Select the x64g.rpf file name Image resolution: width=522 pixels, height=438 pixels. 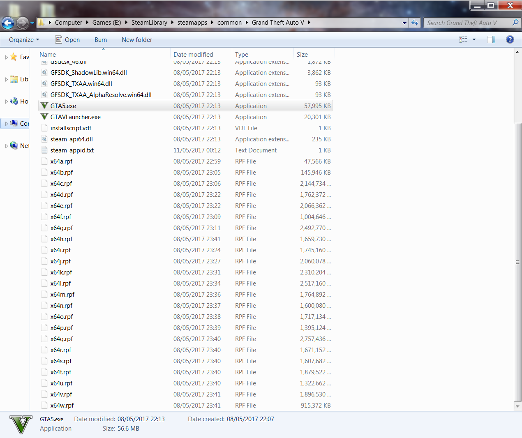tap(62, 228)
